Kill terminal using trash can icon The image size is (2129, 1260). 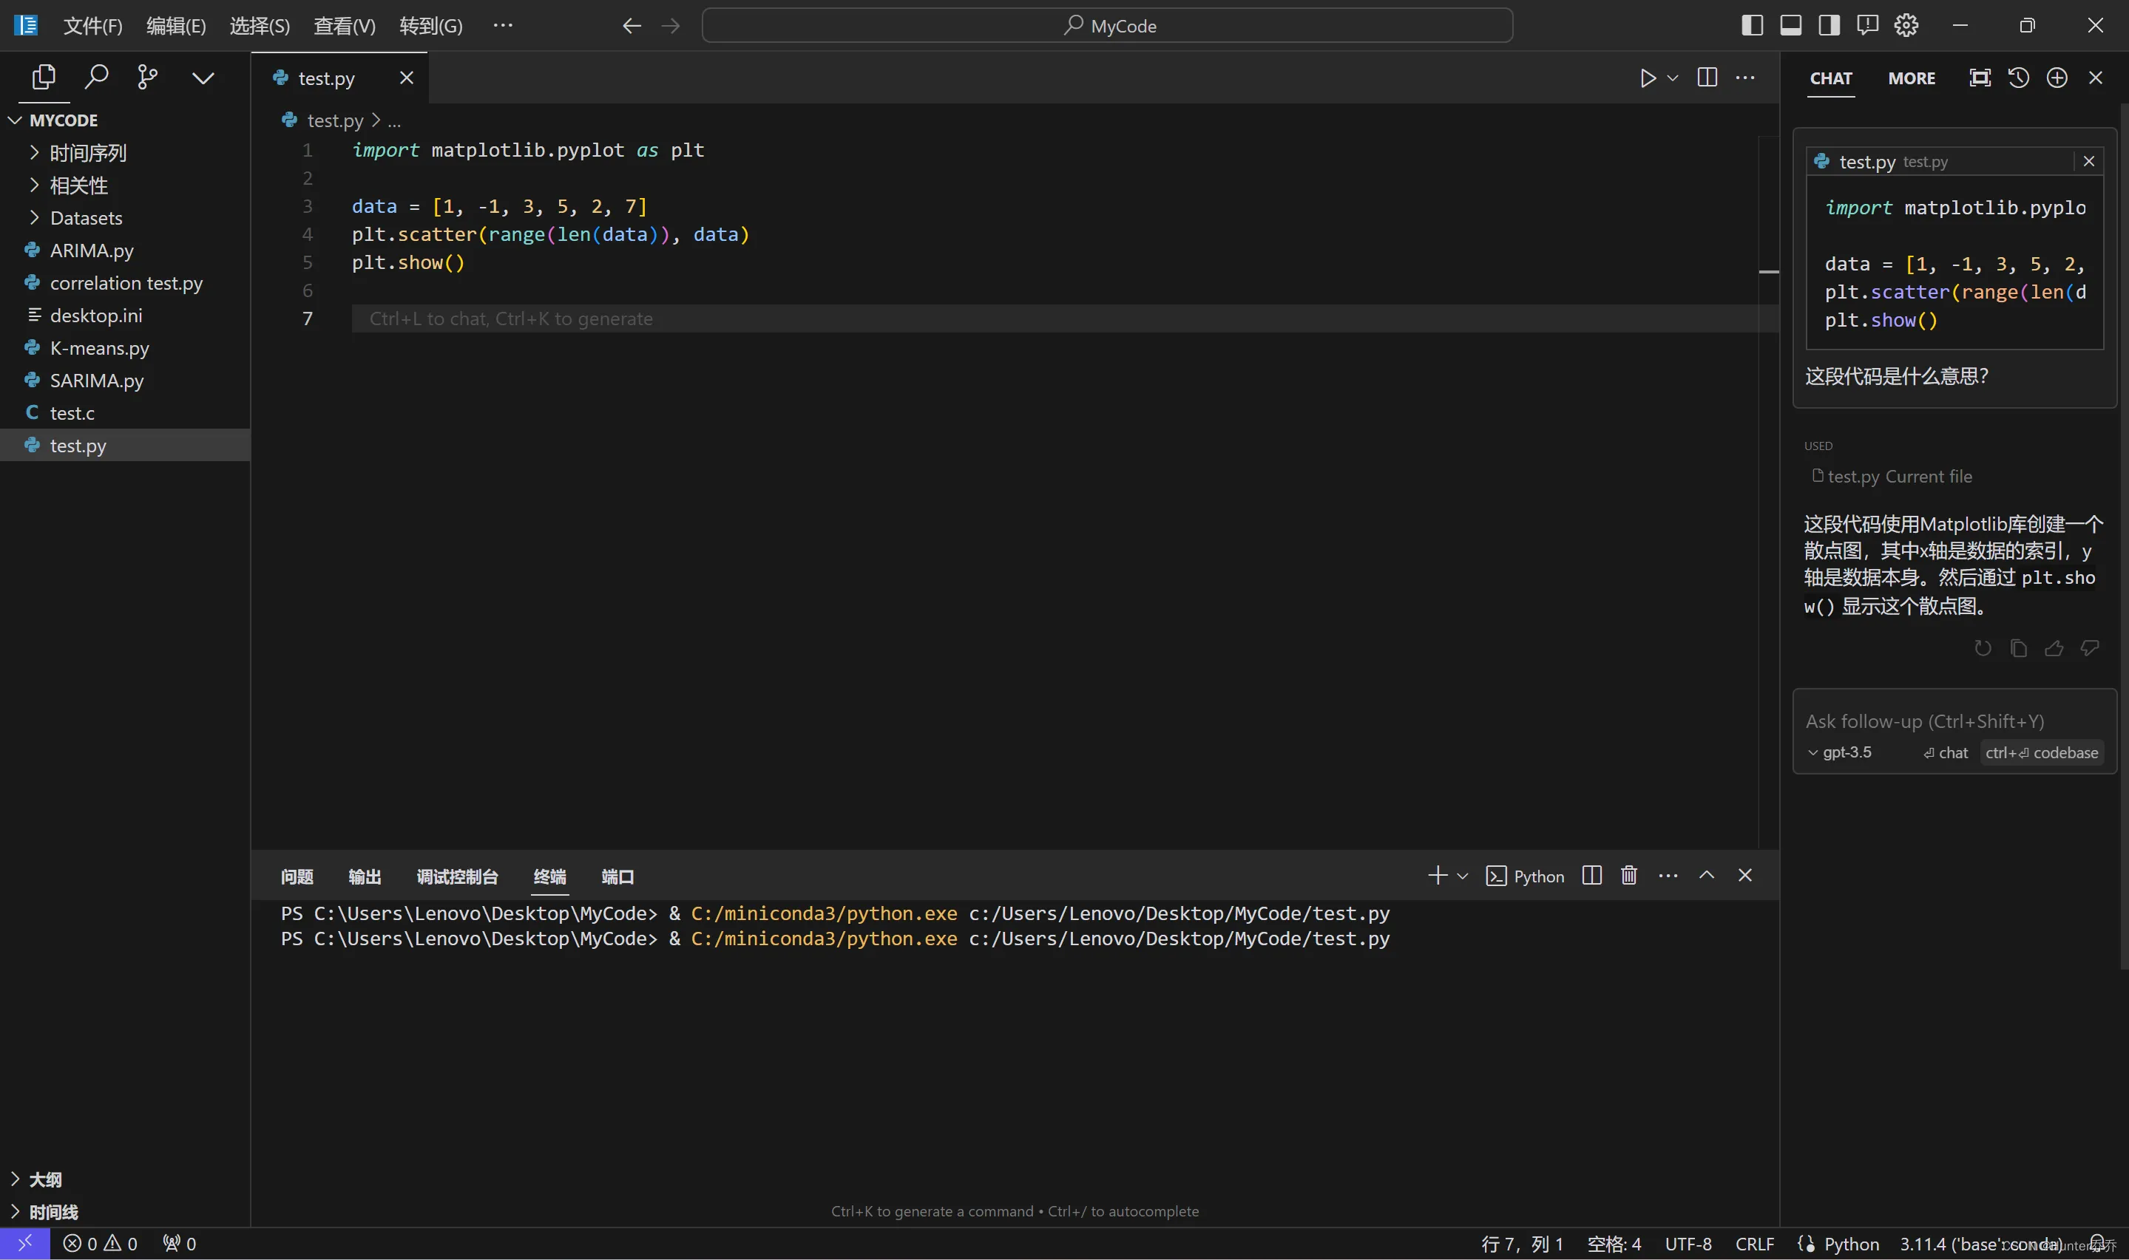pos(1628,876)
